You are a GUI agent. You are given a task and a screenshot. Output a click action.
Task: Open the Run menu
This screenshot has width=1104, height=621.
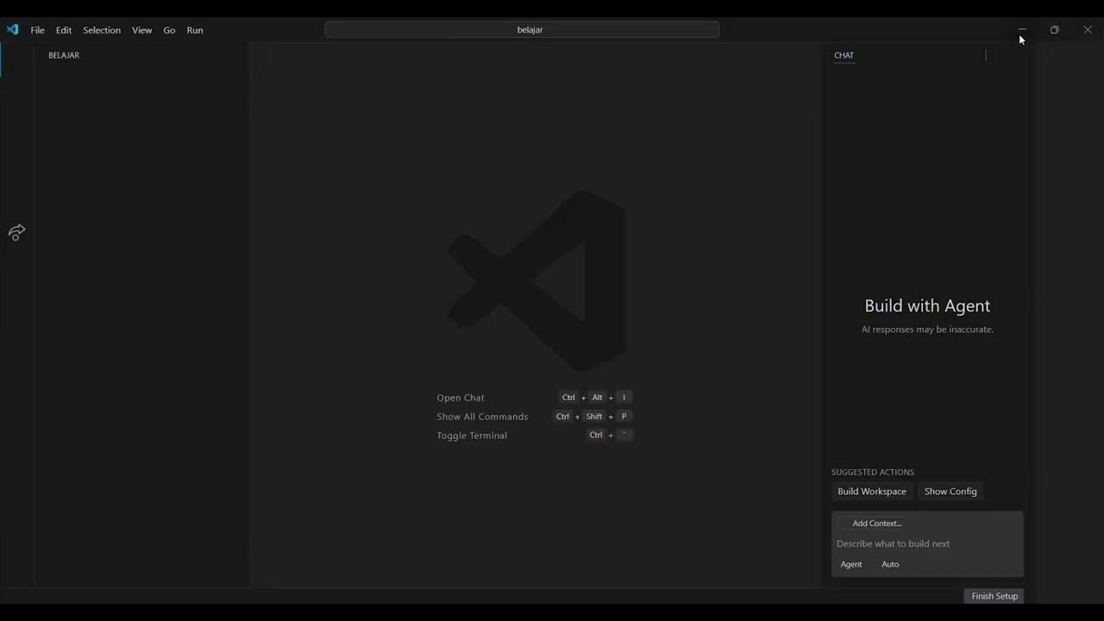pyautogui.click(x=195, y=30)
